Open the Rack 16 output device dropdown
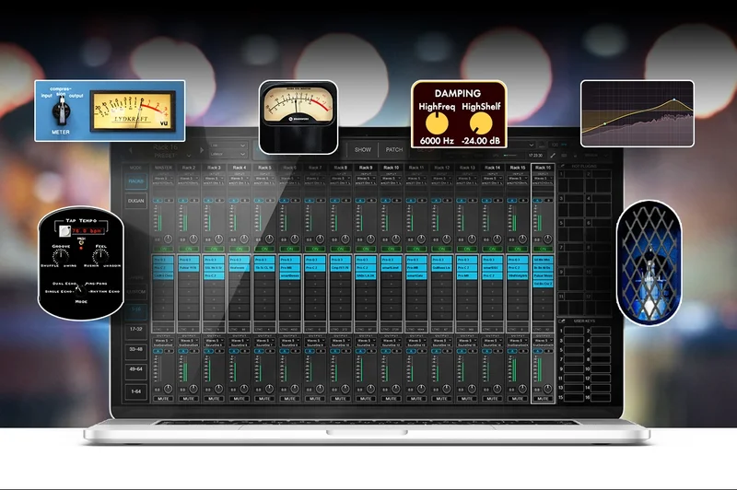The image size is (737, 490). coord(543,341)
